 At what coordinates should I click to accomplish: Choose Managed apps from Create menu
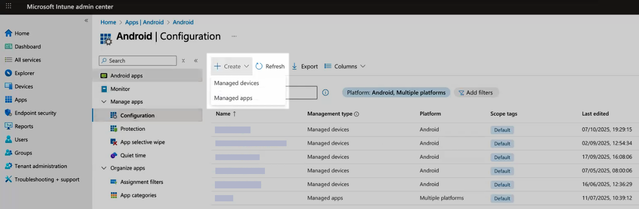[233, 98]
